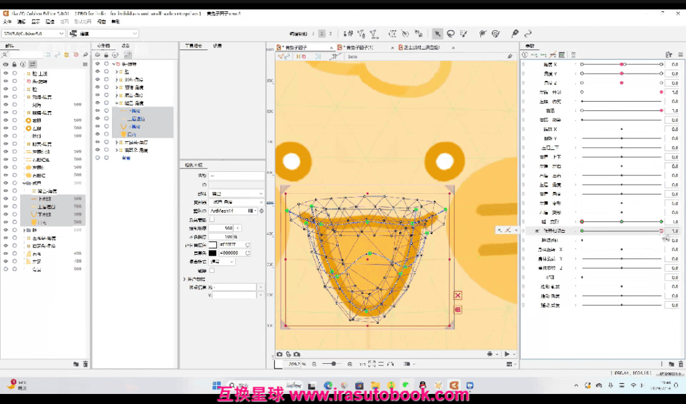The height and width of the screenshot is (404, 686).
Task: Open the parts panel hamburger menu
Action: (x=85, y=64)
